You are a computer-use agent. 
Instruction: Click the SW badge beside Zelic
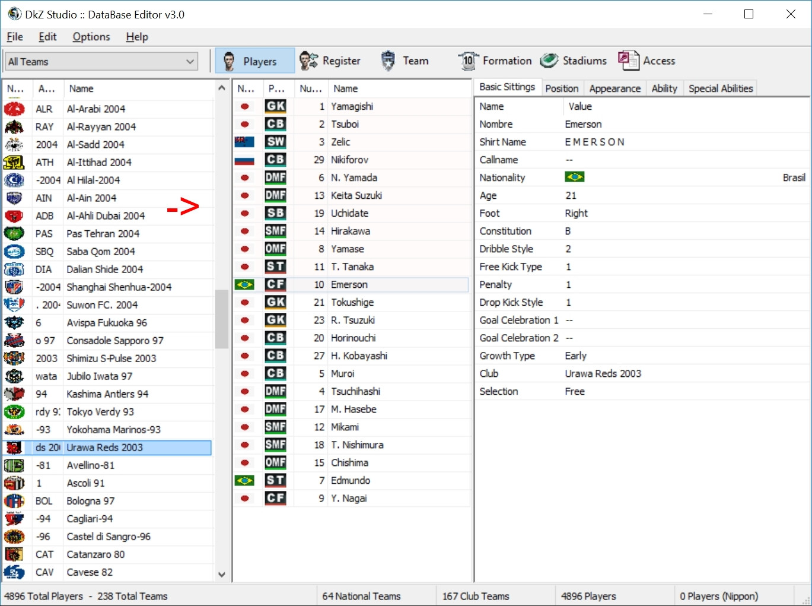point(275,142)
